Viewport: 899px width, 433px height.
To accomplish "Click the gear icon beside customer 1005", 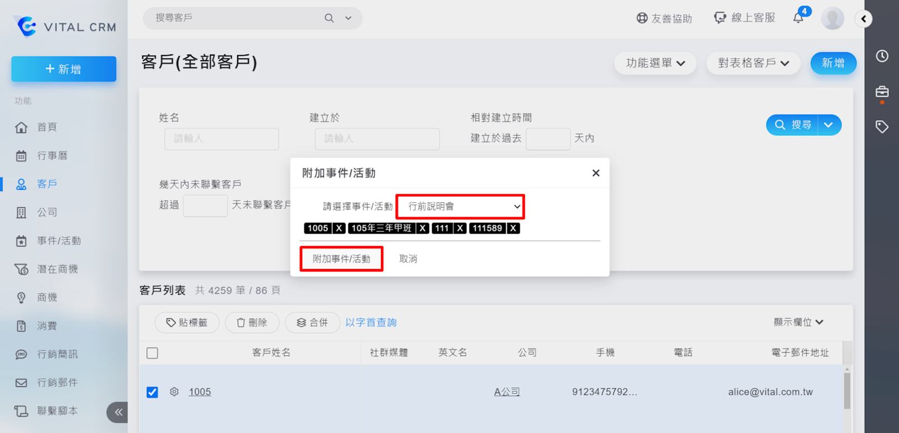I will coord(174,392).
